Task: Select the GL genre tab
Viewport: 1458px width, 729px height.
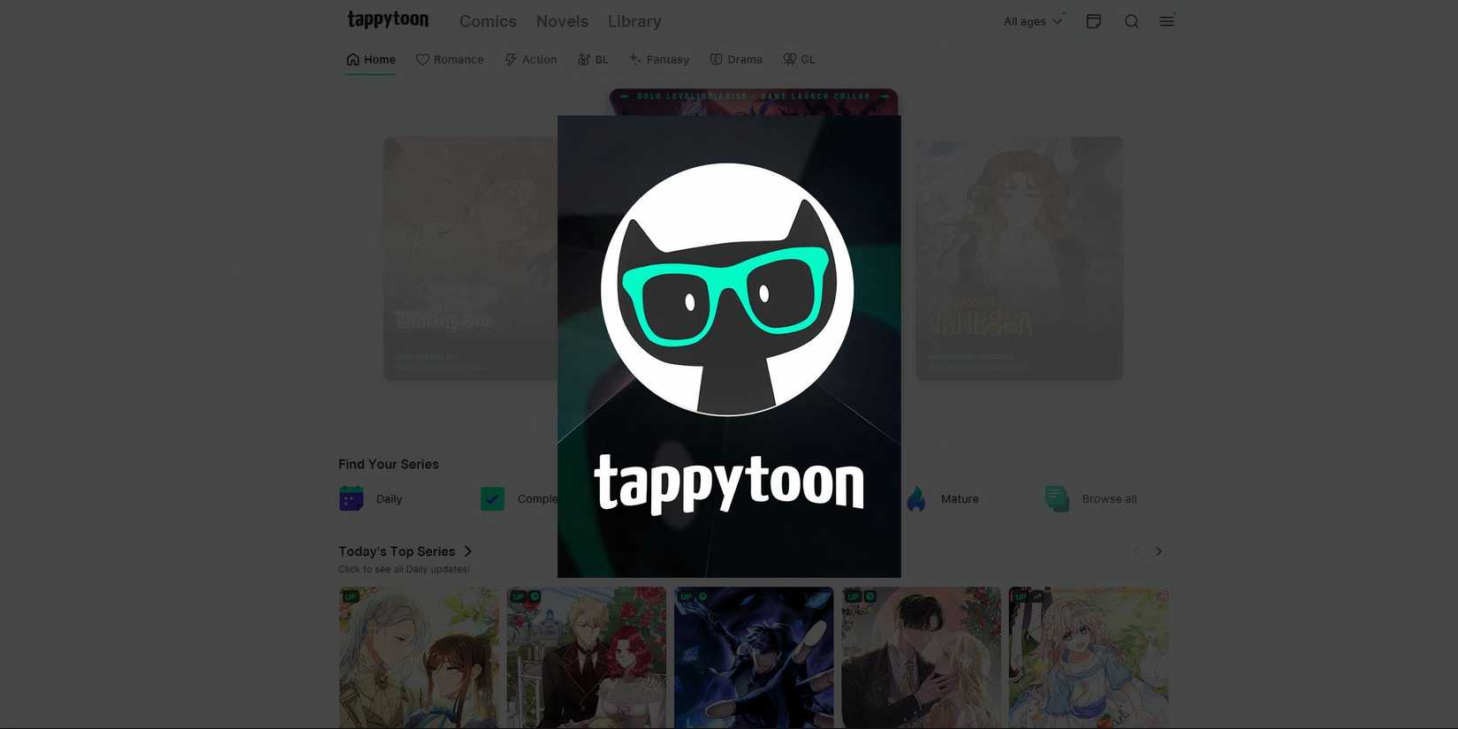Action: 799,59
